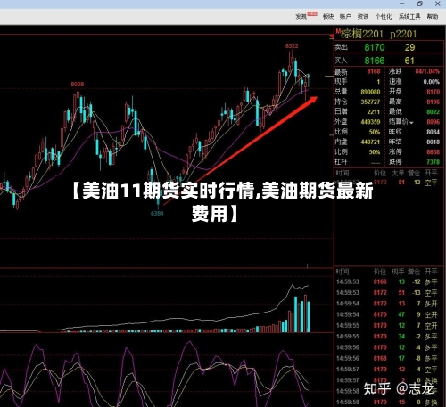The image size is (446, 407).
Task: Click the 卖出 price 8170
Action: pyautogui.click(x=375, y=47)
